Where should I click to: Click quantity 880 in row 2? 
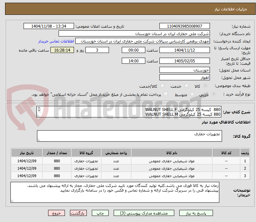[57, 168]
